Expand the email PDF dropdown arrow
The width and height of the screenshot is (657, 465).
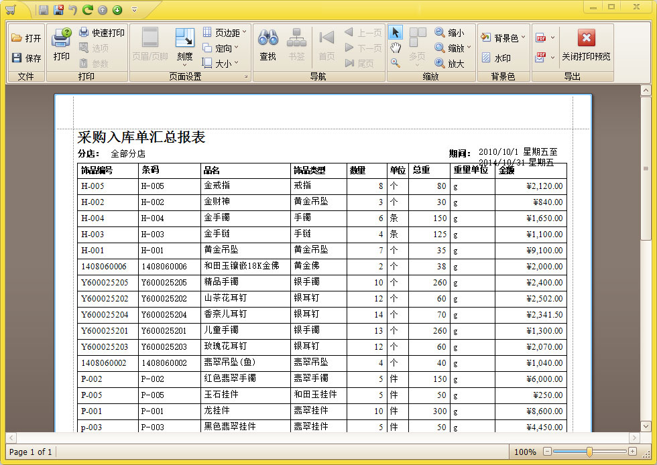(552, 58)
